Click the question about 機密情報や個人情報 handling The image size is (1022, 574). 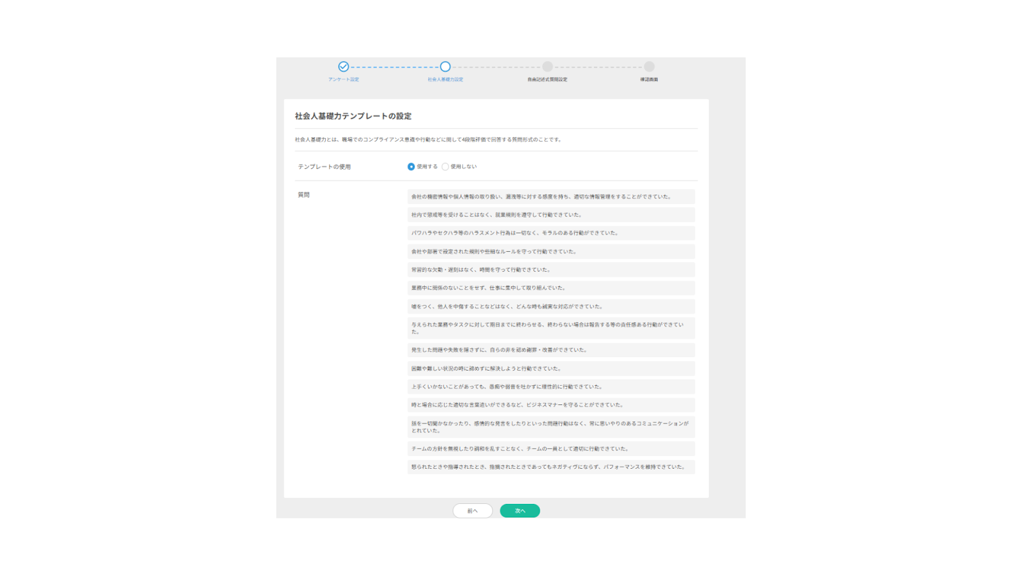point(551,196)
